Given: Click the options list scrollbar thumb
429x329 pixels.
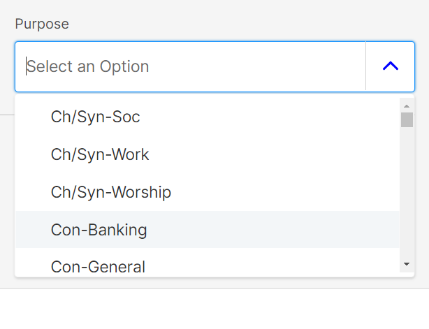Looking at the screenshot, I should click(x=407, y=119).
